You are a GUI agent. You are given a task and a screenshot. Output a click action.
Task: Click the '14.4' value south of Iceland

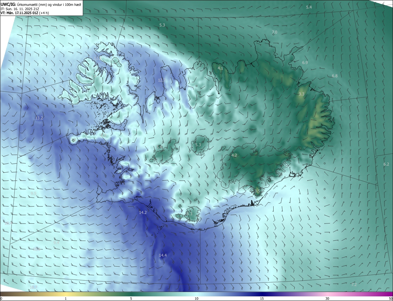point(163,255)
